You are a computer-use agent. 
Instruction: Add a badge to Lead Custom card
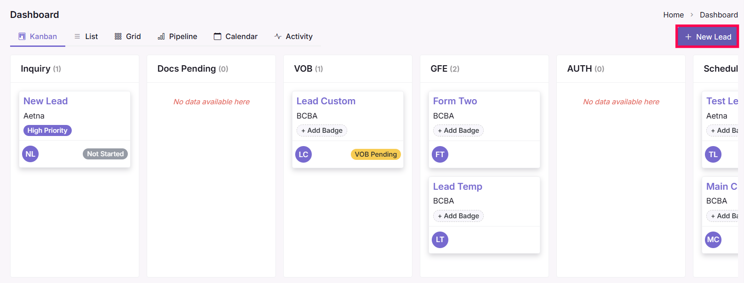click(322, 130)
